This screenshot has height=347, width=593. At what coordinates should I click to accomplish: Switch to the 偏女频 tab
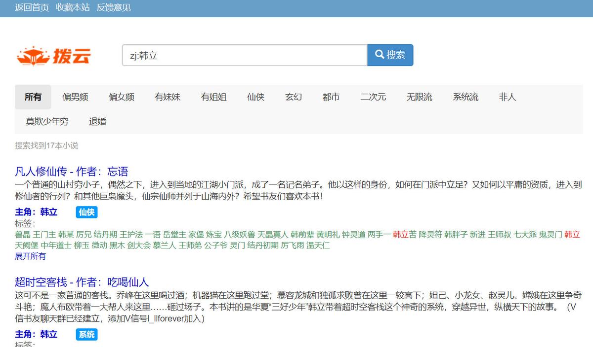pos(122,97)
